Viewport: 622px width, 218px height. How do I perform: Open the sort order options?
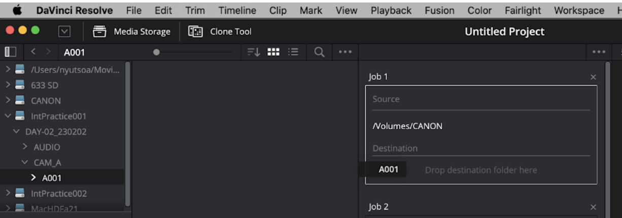[253, 52]
